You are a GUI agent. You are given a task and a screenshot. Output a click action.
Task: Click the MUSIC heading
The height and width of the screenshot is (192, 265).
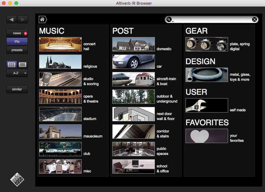tap(52, 31)
